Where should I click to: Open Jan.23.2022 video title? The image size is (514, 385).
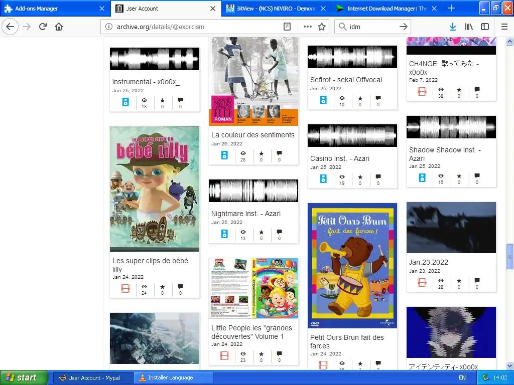click(x=429, y=262)
